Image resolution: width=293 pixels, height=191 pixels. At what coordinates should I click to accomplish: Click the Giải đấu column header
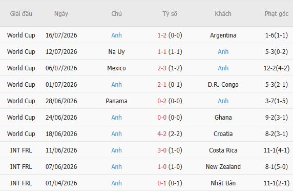(21, 14)
